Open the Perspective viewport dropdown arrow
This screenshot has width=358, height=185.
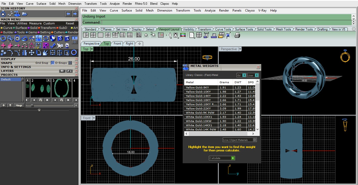(x=240, y=49)
